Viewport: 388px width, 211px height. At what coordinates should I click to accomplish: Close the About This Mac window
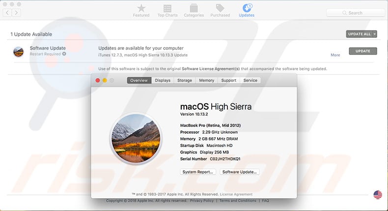click(x=98, y=80)
